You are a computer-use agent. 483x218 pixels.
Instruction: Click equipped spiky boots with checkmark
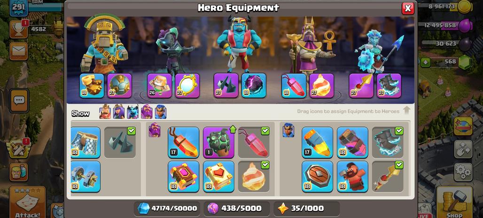click(120, 142)
